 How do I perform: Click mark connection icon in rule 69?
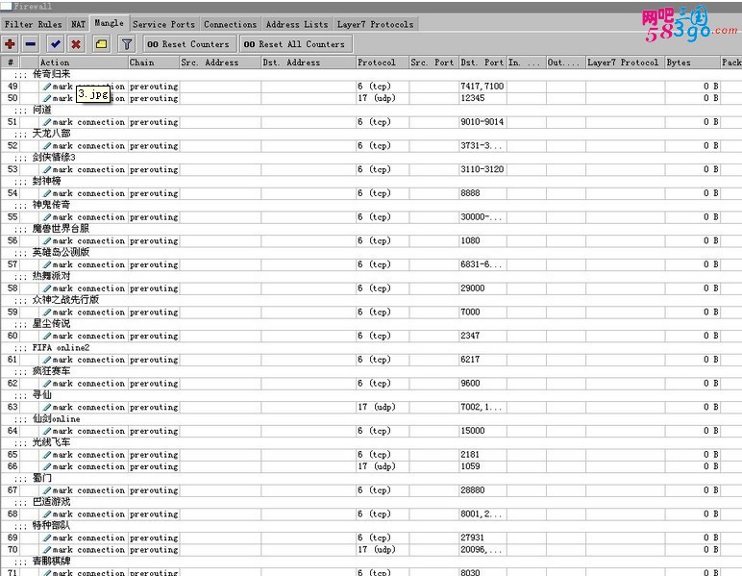coord(46,538)
